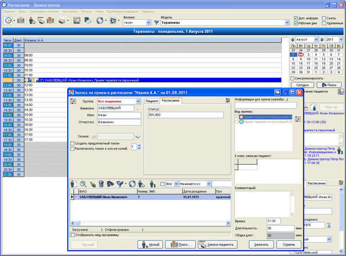The image size is (346, 256).
Task: Click the save-and-mail envelope toolbar icon
Action: click(x=88, y=21)
